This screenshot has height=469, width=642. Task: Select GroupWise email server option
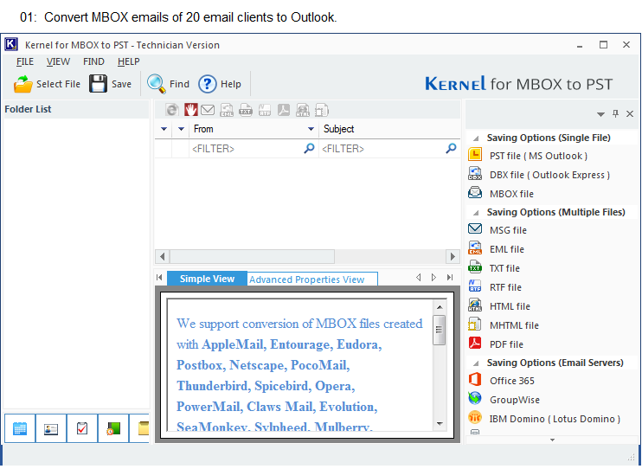pos(514,400)
